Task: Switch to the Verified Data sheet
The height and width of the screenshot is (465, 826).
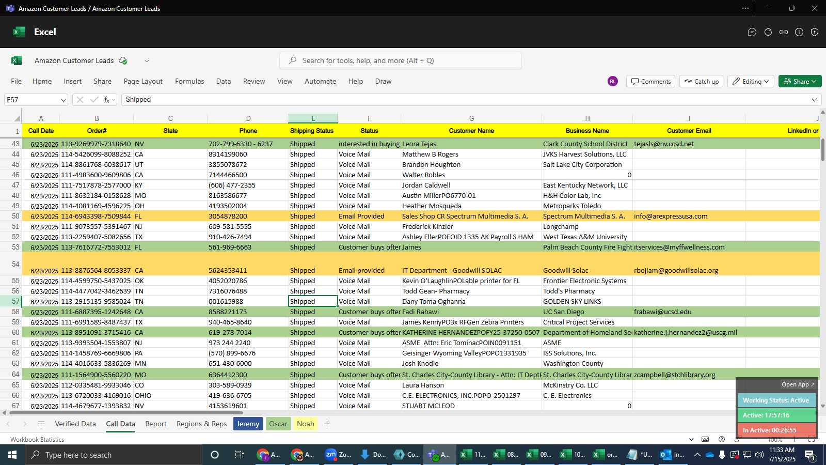Action: click(x=75, y=424)
